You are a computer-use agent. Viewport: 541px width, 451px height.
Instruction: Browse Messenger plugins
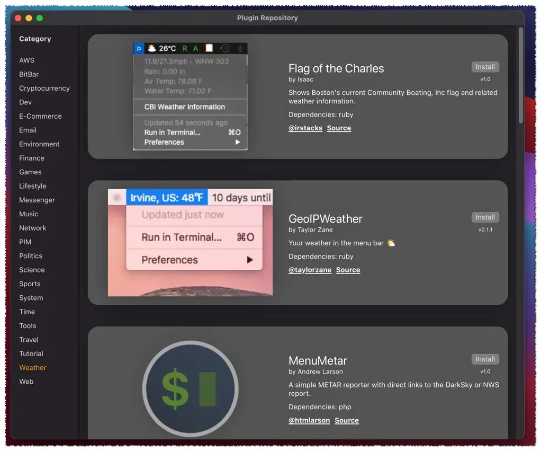[37, 200]
